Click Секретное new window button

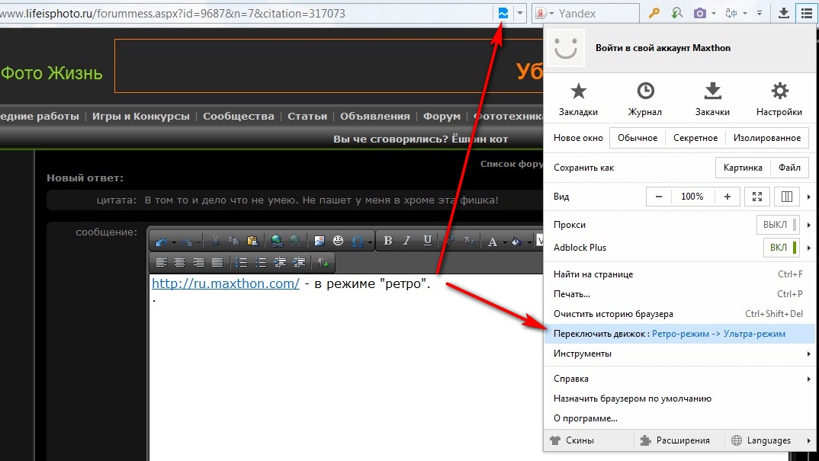coord(695,138)
